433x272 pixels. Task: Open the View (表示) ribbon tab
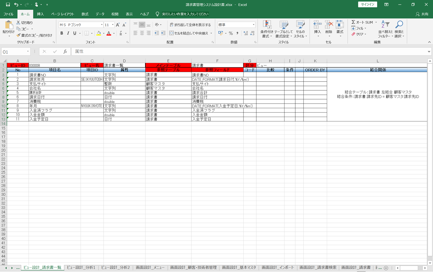[x=129, y=14]
